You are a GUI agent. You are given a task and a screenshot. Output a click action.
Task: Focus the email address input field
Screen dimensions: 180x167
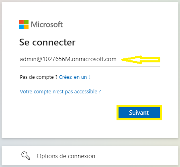[x=90, y=59]
